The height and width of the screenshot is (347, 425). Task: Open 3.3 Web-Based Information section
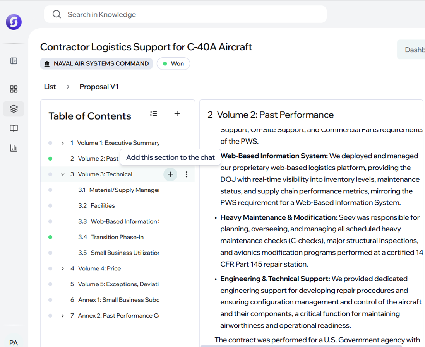[119, 221]
